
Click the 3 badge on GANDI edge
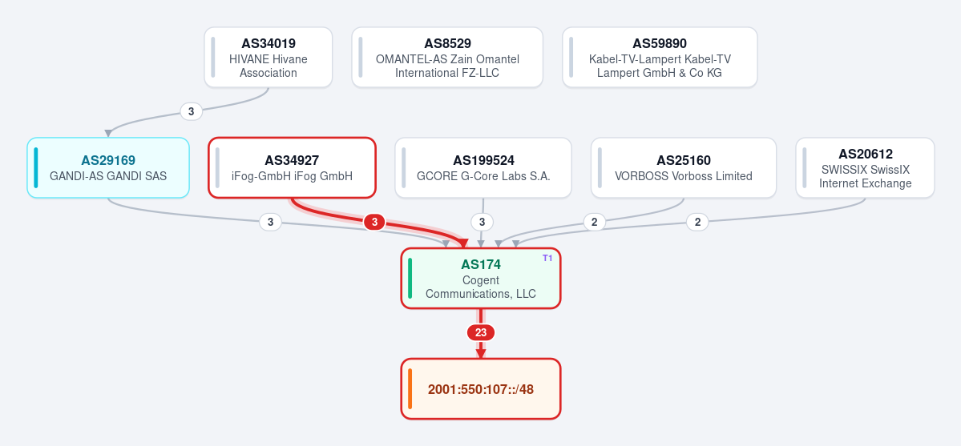[x=270, y=222]
